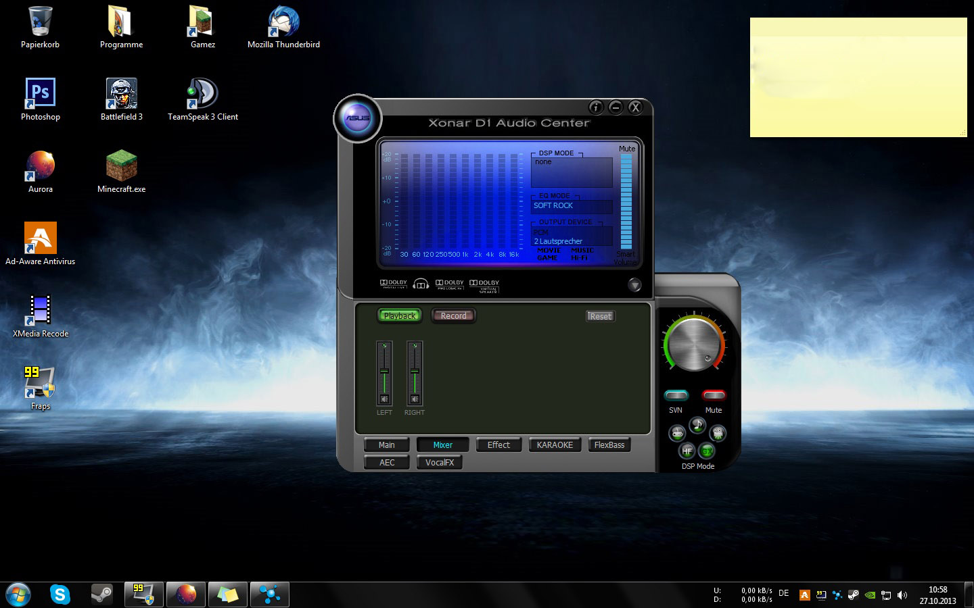Click the master volume knob
The image size is (974, 608).
[693, 344]
